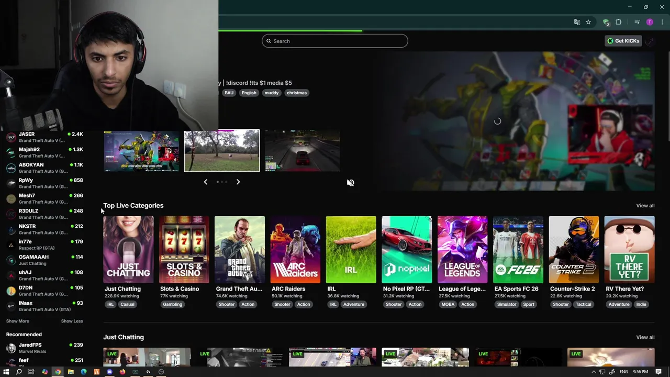This screenshot has height=377, width=670.
Task: Click View all for Top Live Categories
Action: pos(645,206)
